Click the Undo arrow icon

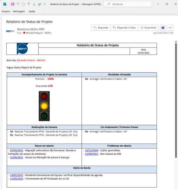click(x=18, y=4)
